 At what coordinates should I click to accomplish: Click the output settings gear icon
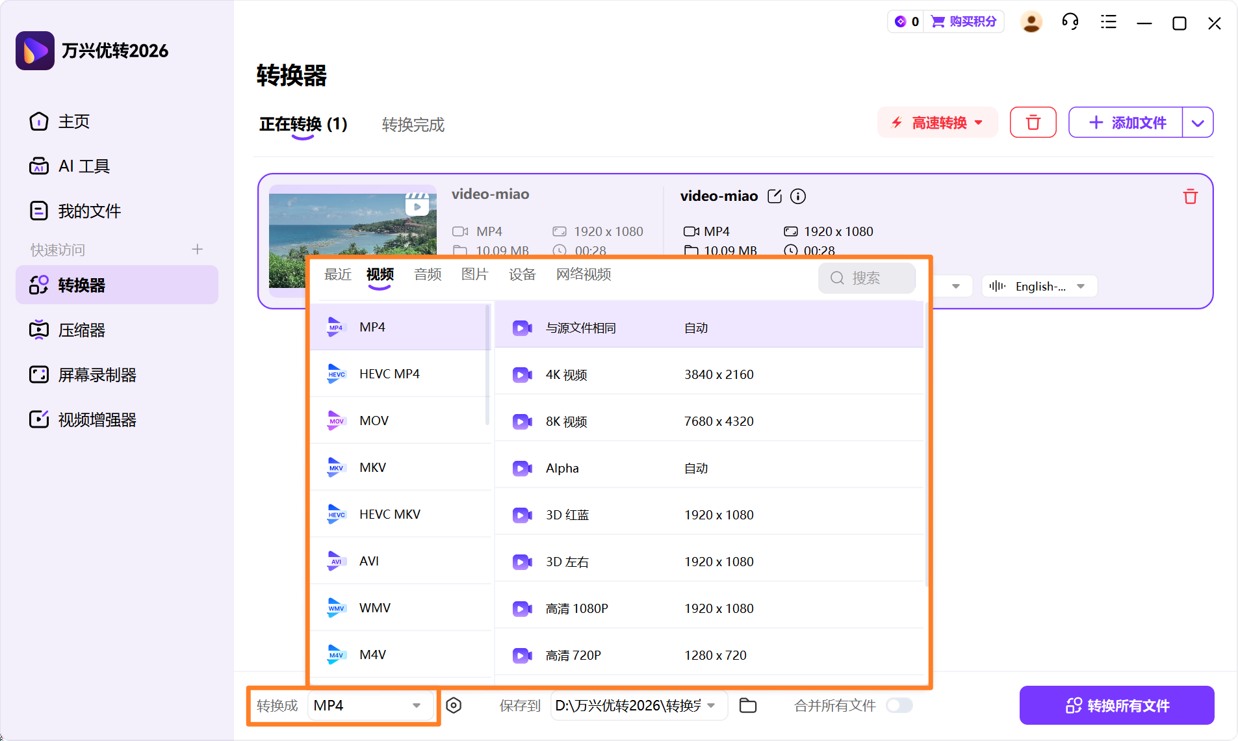click(454, 705)
